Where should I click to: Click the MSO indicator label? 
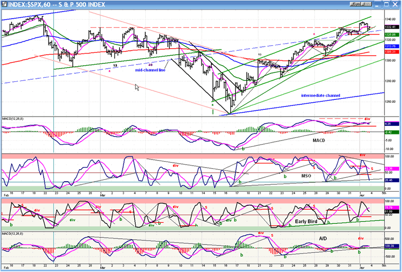[306, 176]
